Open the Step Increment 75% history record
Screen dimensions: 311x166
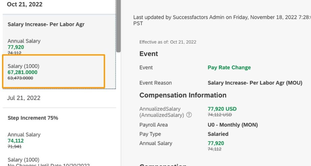coord(33,118)
